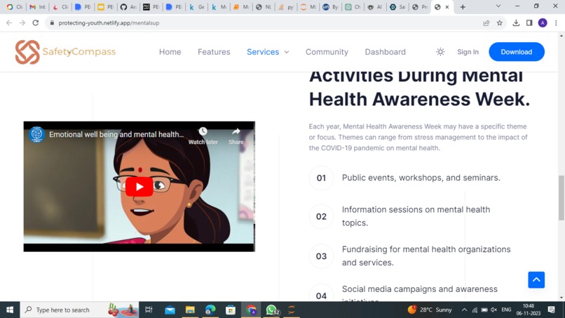Click the SafetyCompass logo

(65, 52)
